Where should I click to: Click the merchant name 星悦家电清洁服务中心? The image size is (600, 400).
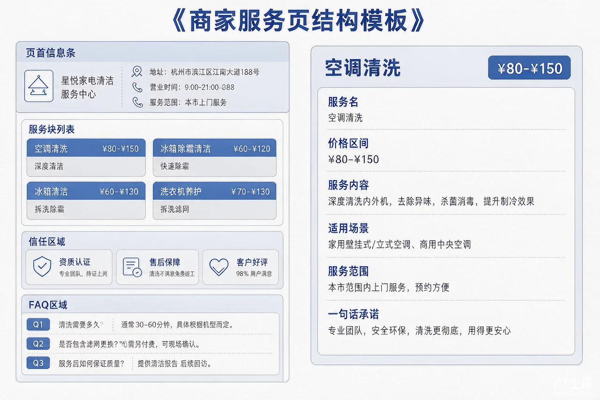[87, 87]
